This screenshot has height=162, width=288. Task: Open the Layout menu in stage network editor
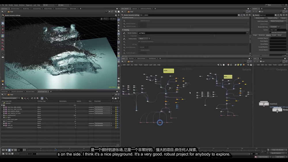[x=146, y=65]
